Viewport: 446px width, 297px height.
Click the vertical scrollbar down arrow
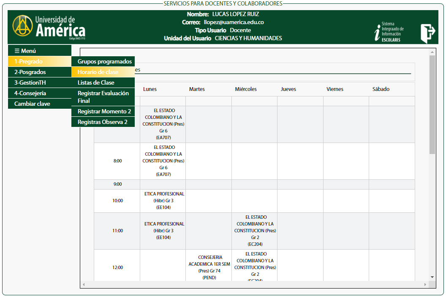tap(432, 277)
